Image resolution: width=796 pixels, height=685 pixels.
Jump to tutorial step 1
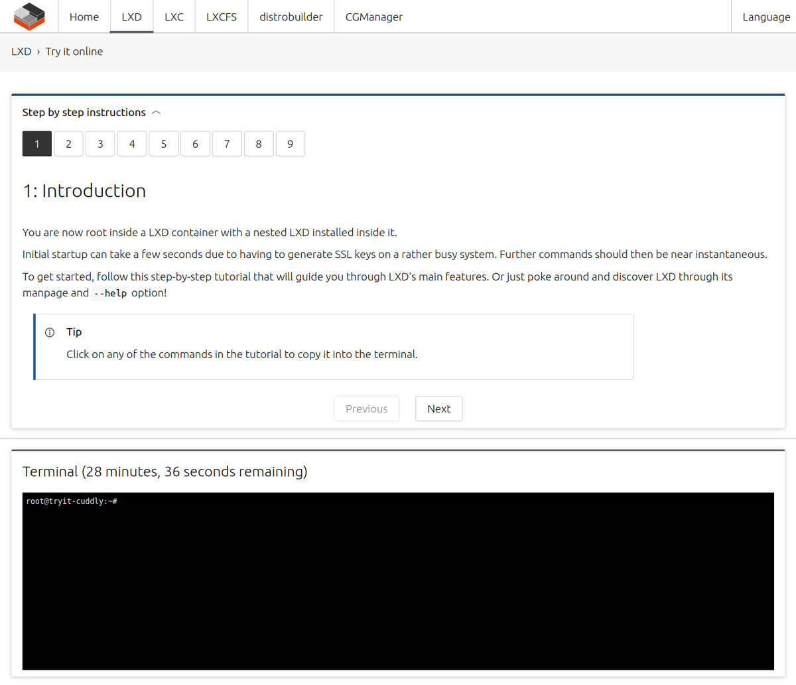[37, 144]
